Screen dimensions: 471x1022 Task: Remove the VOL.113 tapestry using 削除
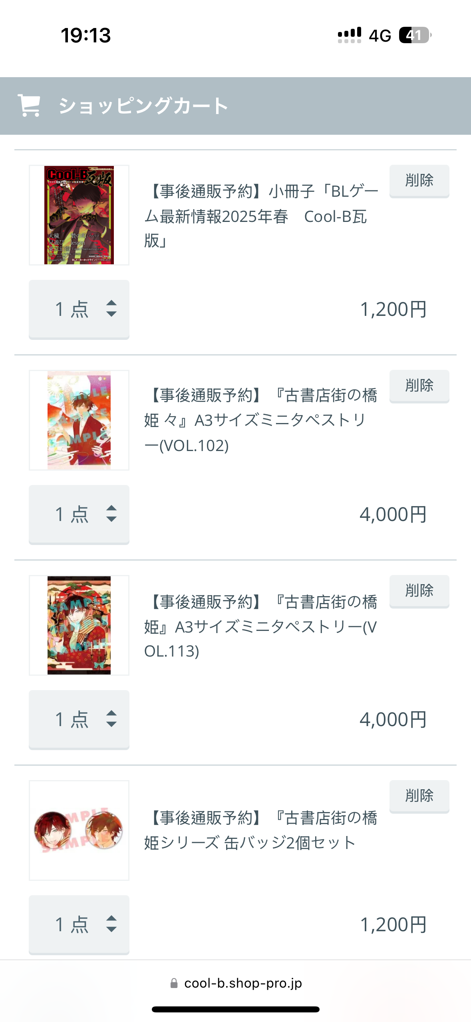click(x=419, y=591)
